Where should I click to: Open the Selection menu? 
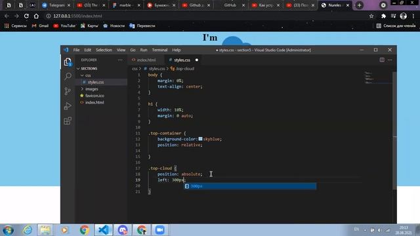(104, 50)
